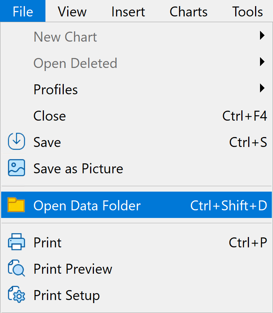Collapse the File menu in the menu bar
The height and width of the screenshot is (313, 273).
[23, 11]
